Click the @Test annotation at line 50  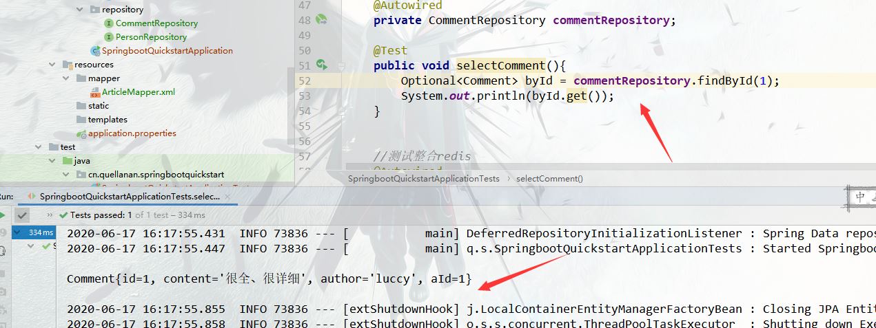point(390,51)
